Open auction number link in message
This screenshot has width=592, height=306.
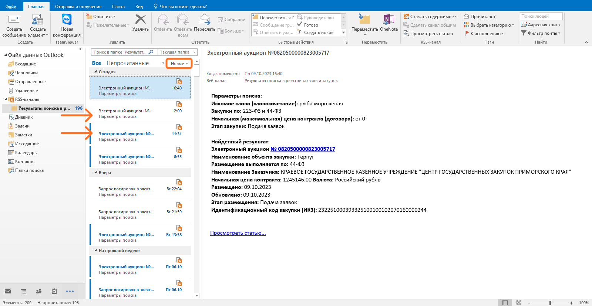click(303, 149)
